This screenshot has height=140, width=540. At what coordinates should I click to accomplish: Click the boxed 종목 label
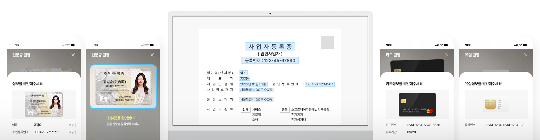click(x=284, y=110)
